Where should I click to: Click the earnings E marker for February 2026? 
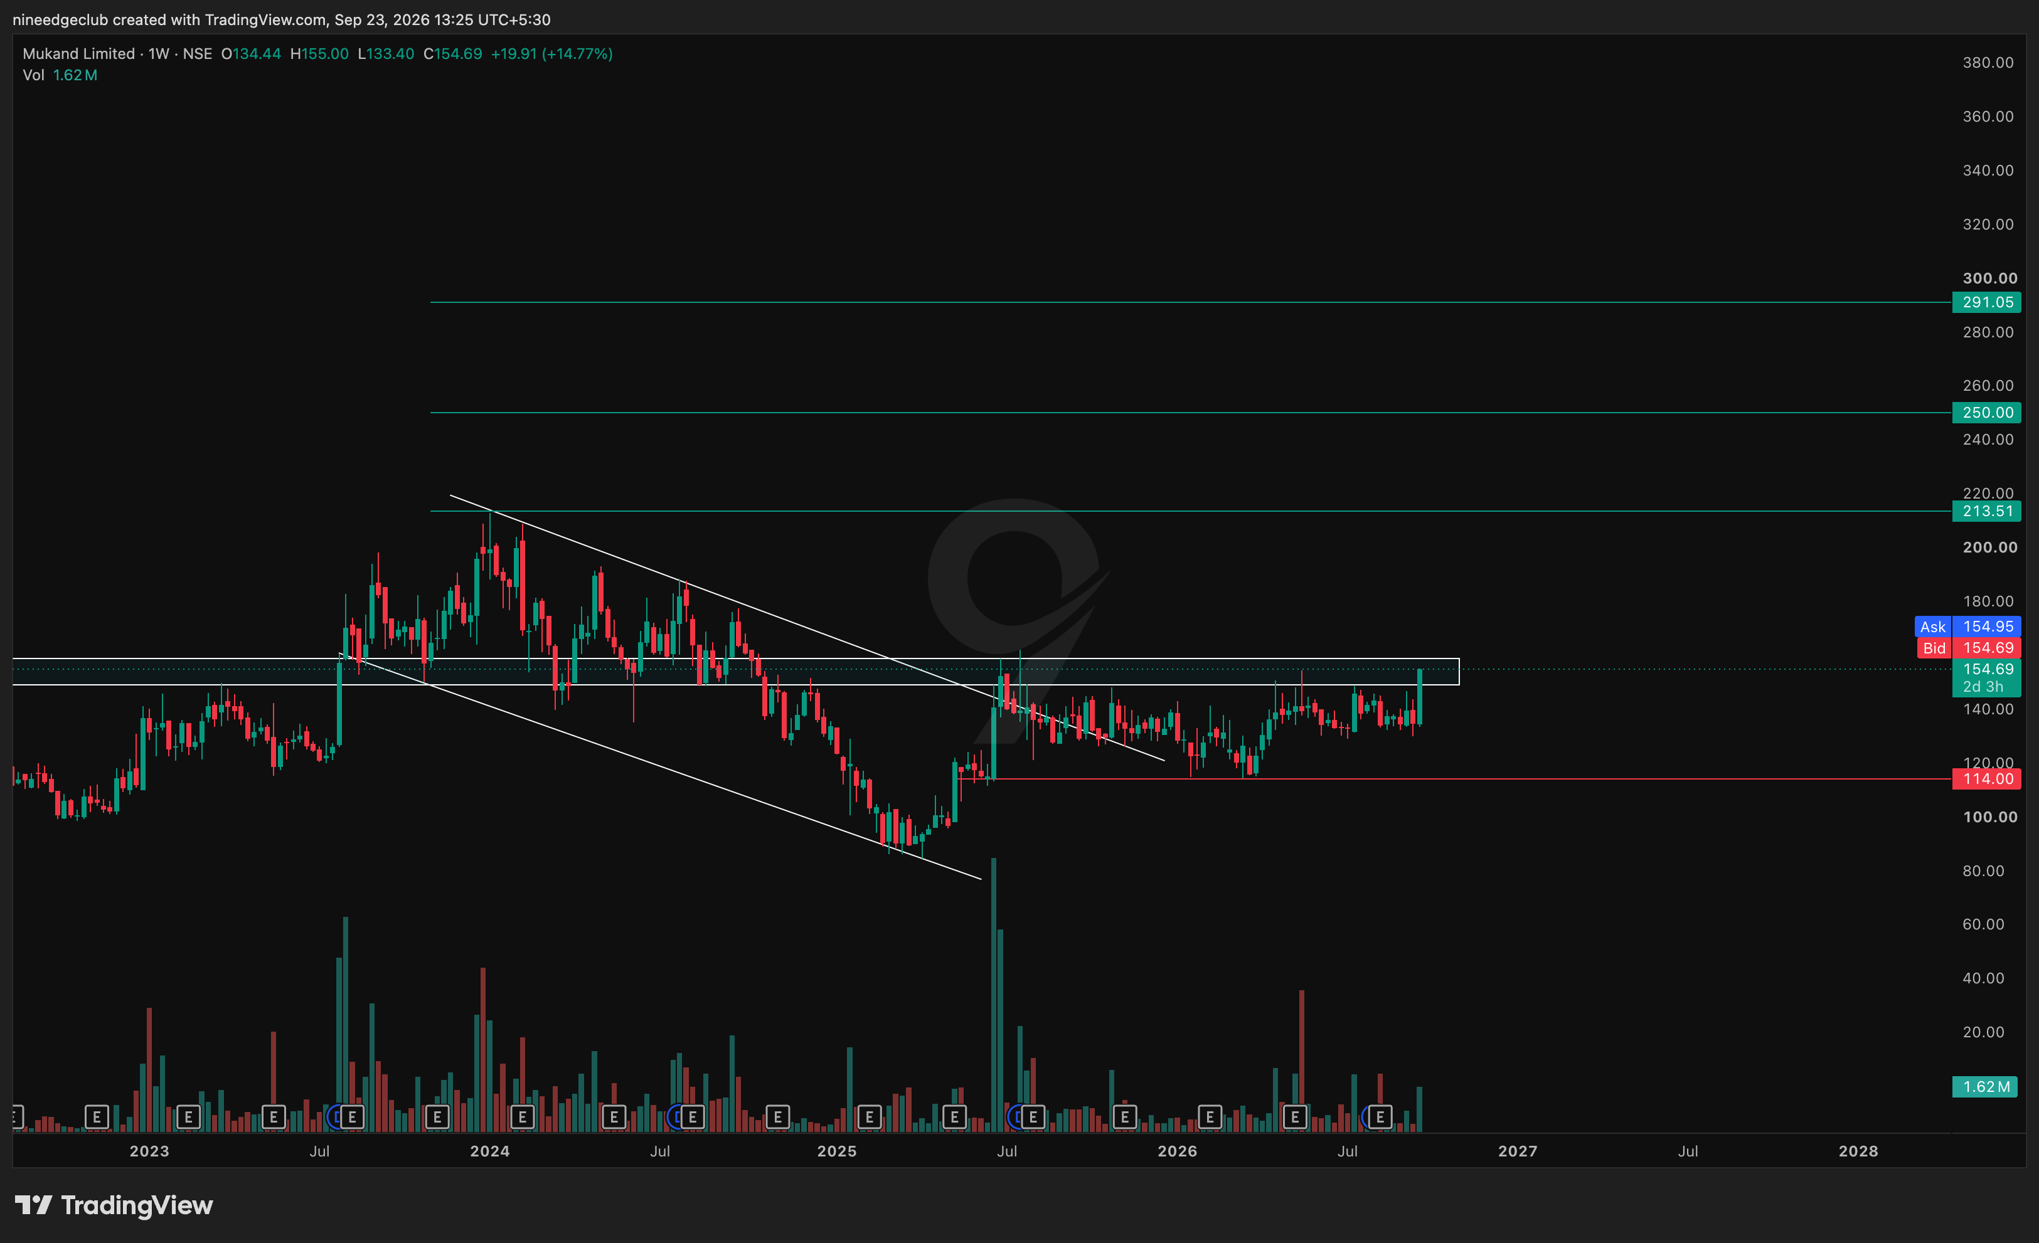(1210, 1118)
